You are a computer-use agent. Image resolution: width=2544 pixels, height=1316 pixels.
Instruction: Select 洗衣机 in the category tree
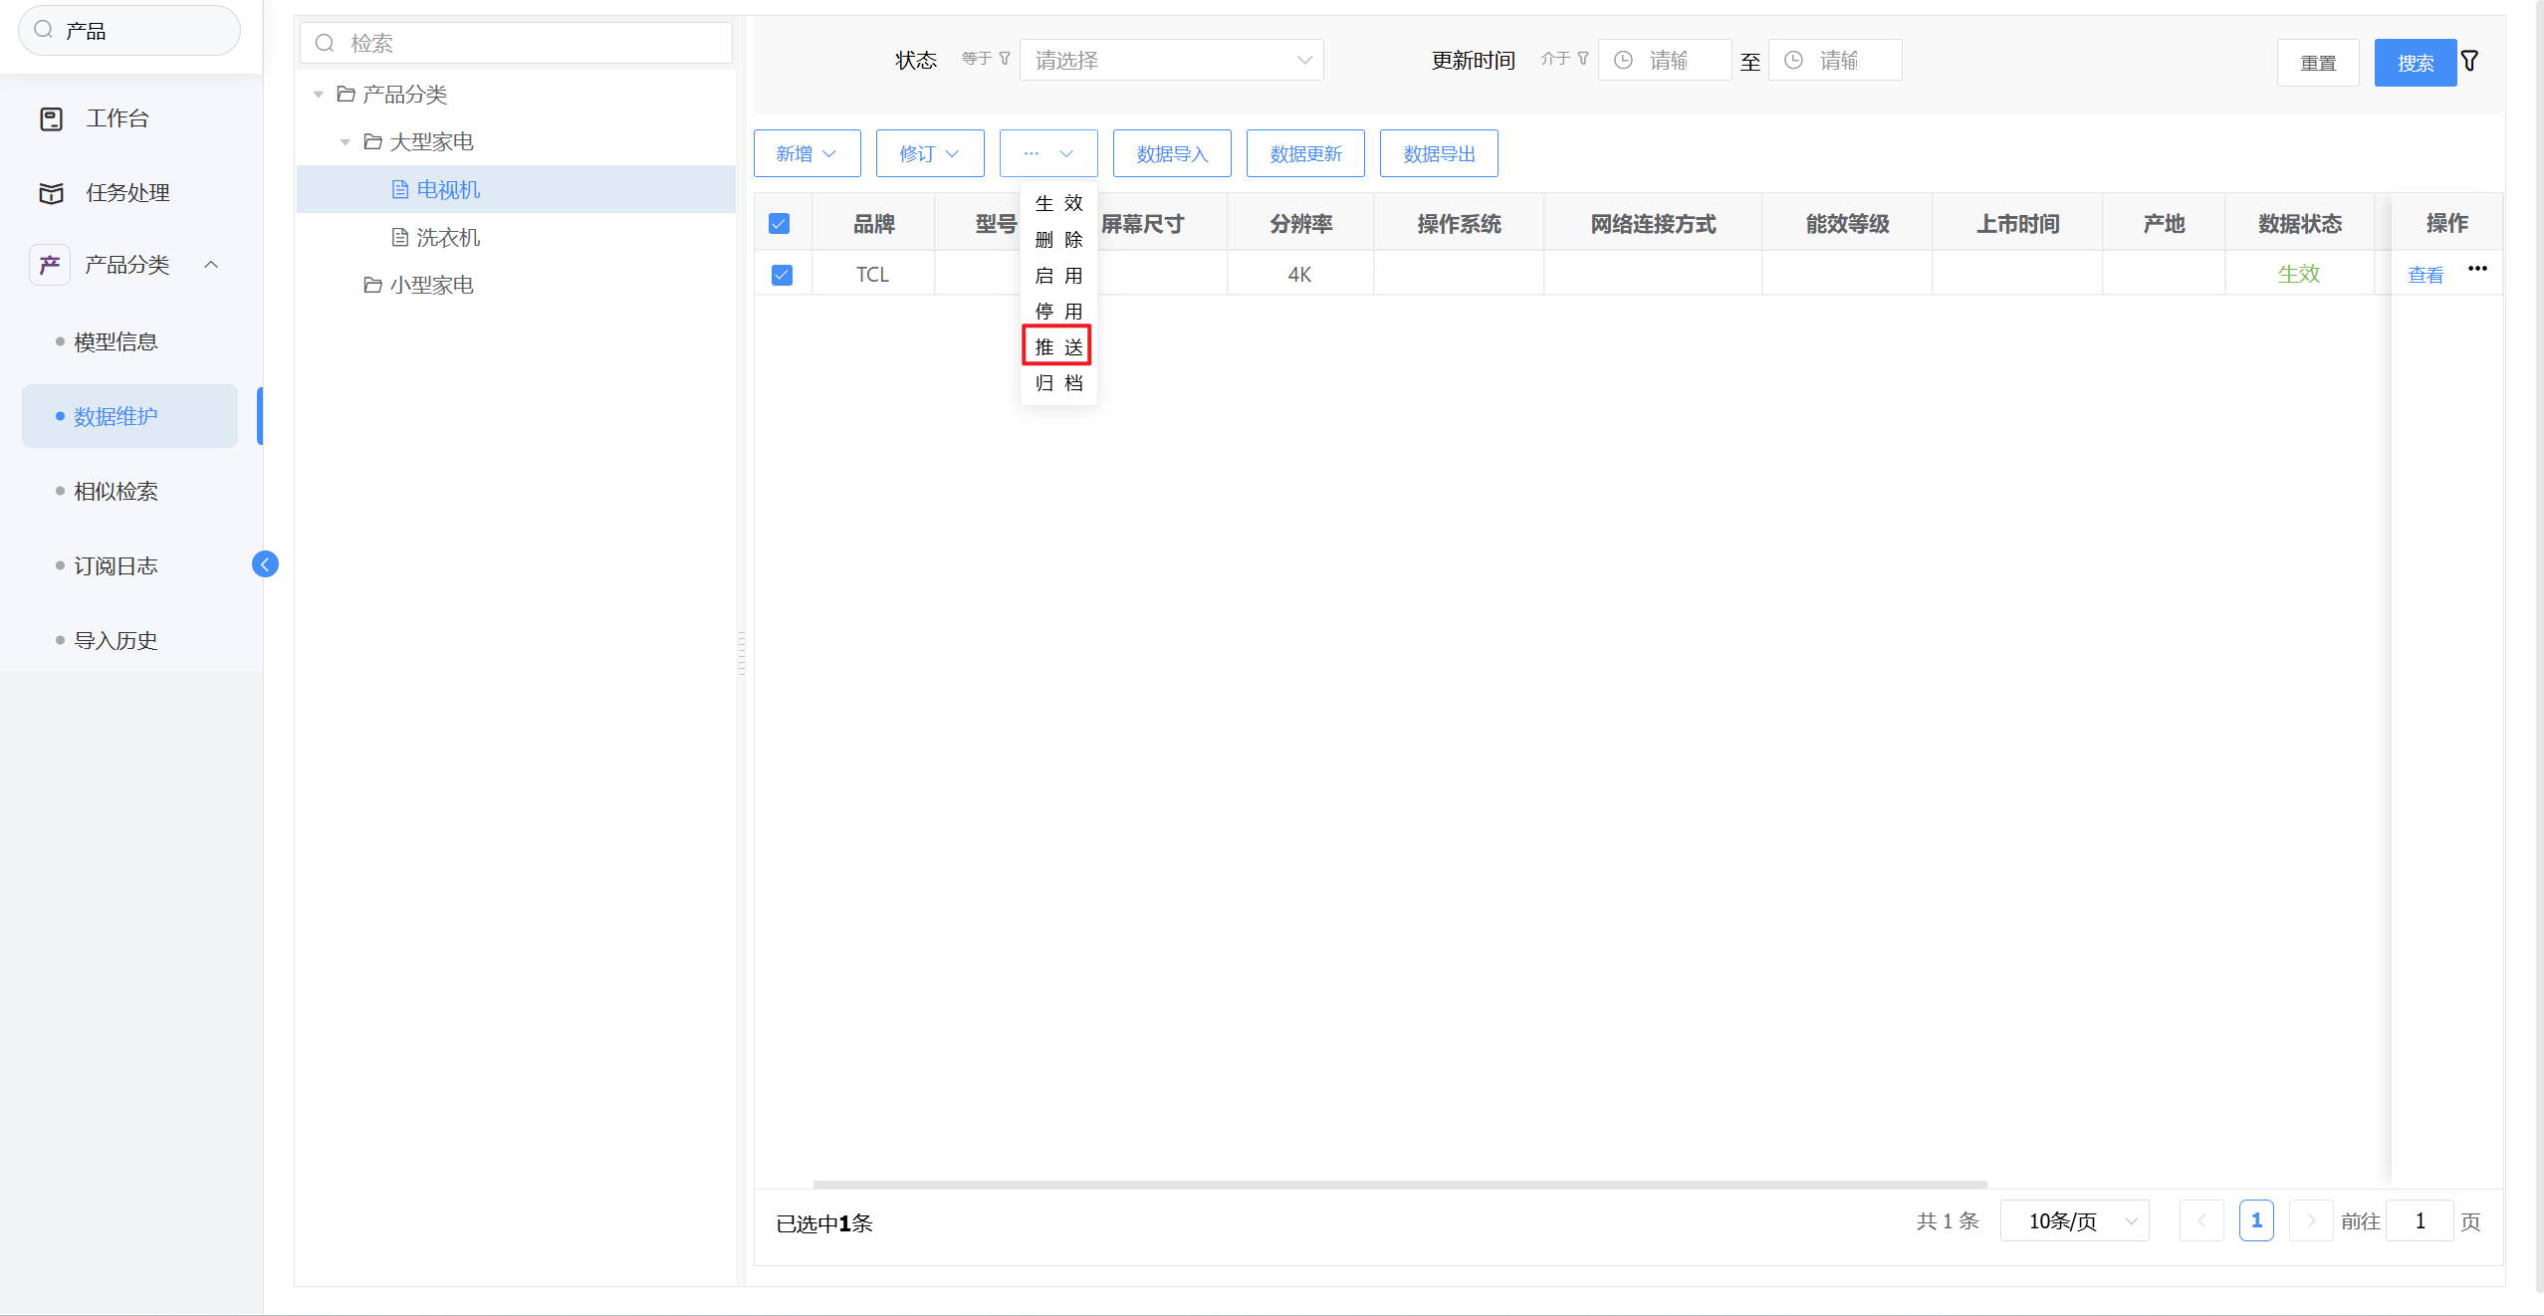(447, 238)
